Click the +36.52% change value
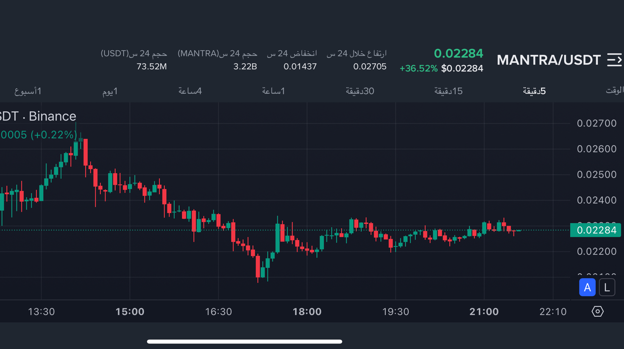 pyautogui.click(x=418, y=69)
